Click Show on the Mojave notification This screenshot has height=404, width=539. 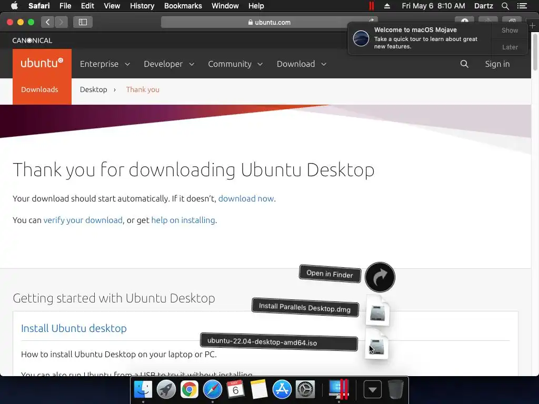pyautogui.click(x=510, y=30)
